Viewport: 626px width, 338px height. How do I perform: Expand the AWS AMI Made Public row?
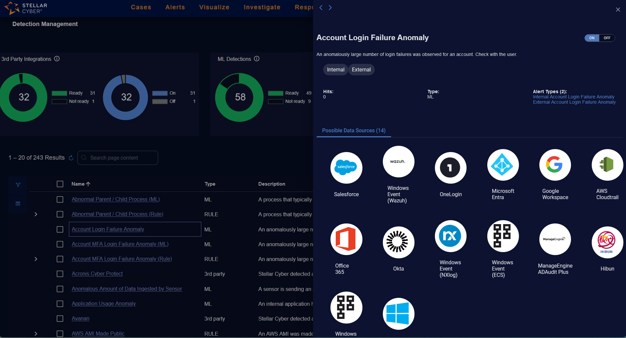(36, 334)
